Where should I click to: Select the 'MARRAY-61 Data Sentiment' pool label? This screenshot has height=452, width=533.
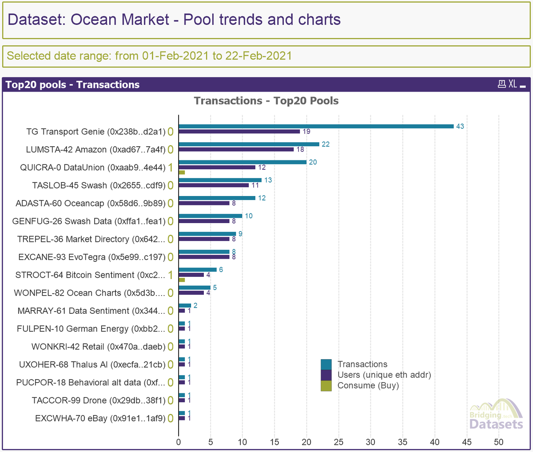tap(91, 311)
